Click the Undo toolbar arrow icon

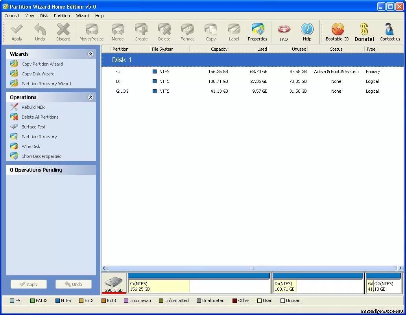[x=40, y=29]
